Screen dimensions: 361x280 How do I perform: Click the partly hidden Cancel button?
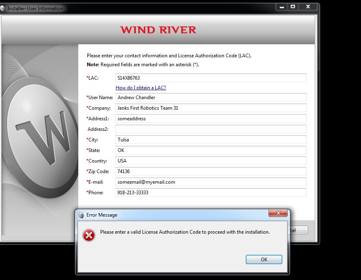(x=299, y=230)
